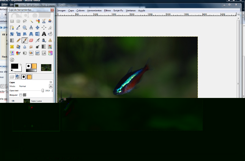Pick the Fuzzy Select magic wand tool
The image size is (245, 161).
pos(31,21)
